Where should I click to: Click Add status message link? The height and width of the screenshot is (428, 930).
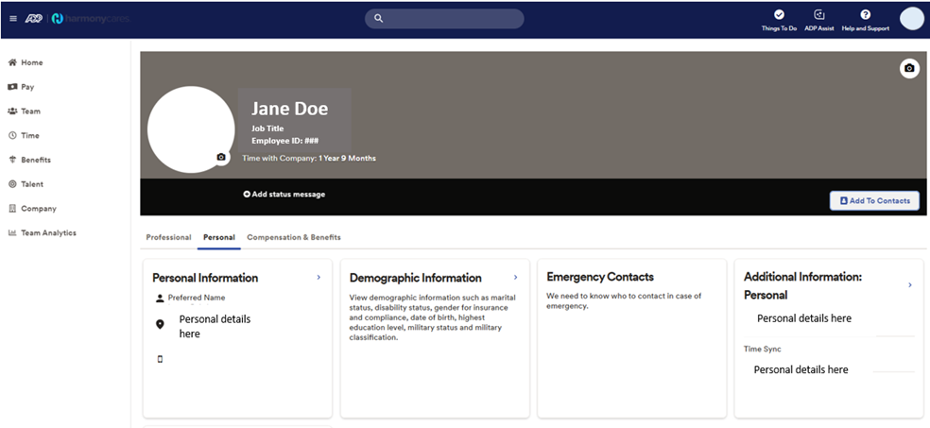tap(284, 195)
